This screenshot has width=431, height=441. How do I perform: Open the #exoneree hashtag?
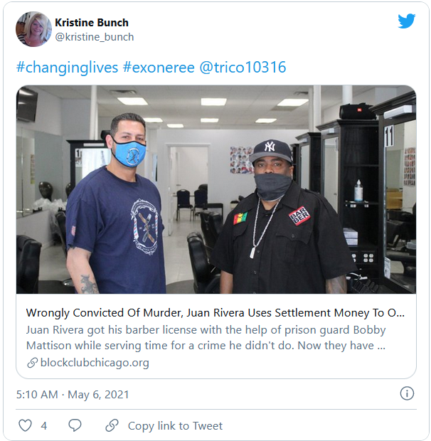click(x=159, y=68)
